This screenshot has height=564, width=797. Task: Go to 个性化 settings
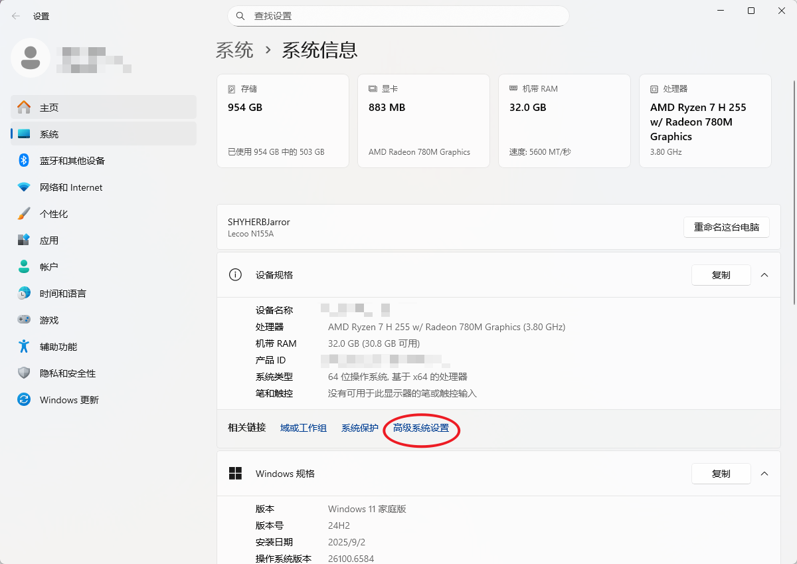click(x=104, y=213)
